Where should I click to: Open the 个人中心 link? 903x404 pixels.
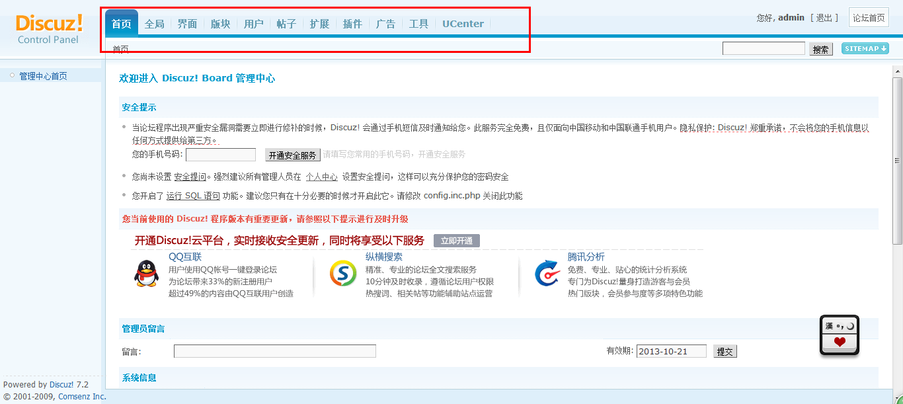[x=322, y=177]
